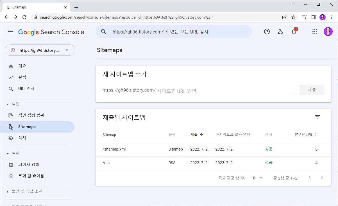Sort by 제출 column header
The image size is (338, 206).
click(x=194, y=135)
